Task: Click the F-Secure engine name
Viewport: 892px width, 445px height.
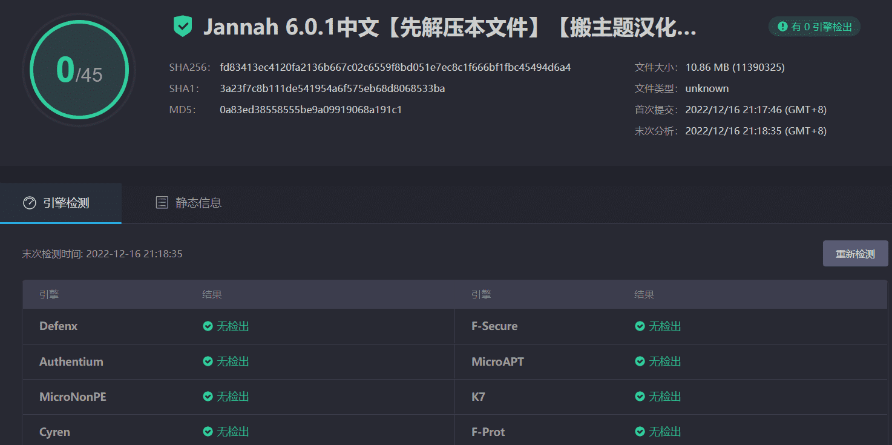Action: pyautogui.click(x=494, y=326)
